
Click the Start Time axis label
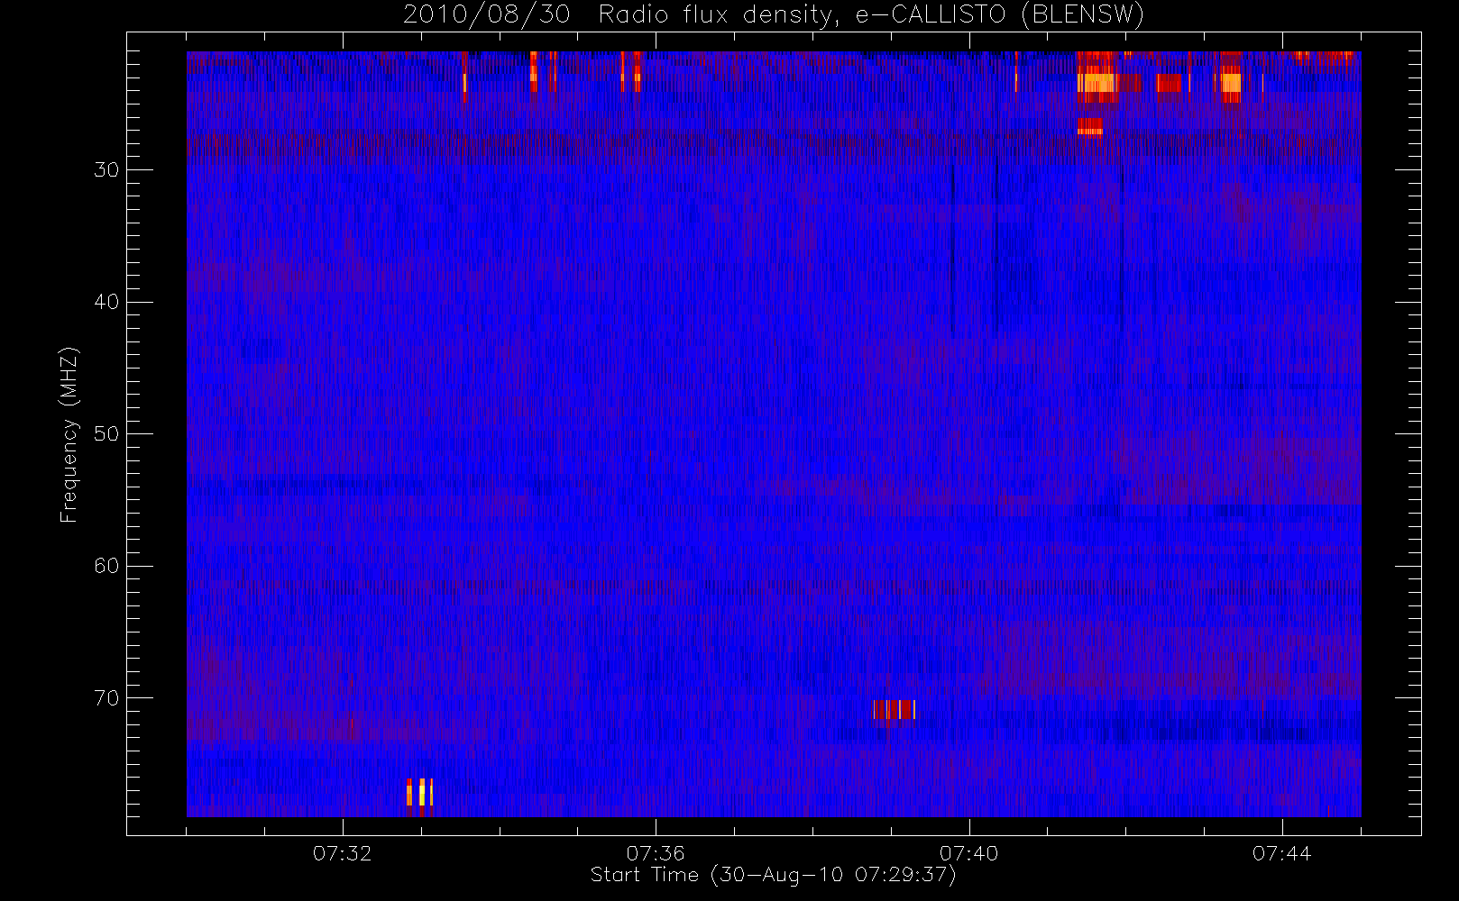click(x=773, y=875)
